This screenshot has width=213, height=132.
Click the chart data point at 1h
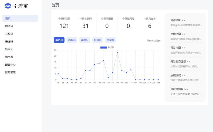pos(58,74)
